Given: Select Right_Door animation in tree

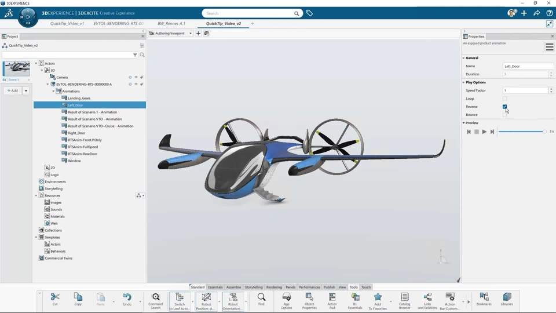Looking at the screenshot, I should click(x=76, y=133).
